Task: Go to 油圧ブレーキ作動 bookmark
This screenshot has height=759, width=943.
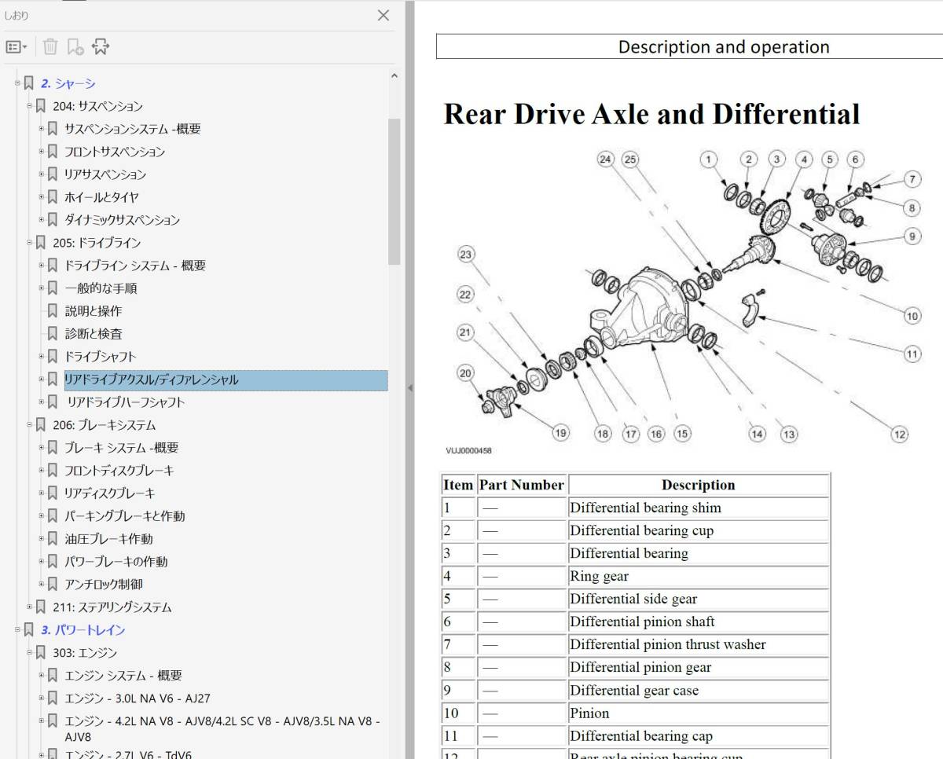Action: click(x=108, y=539)
